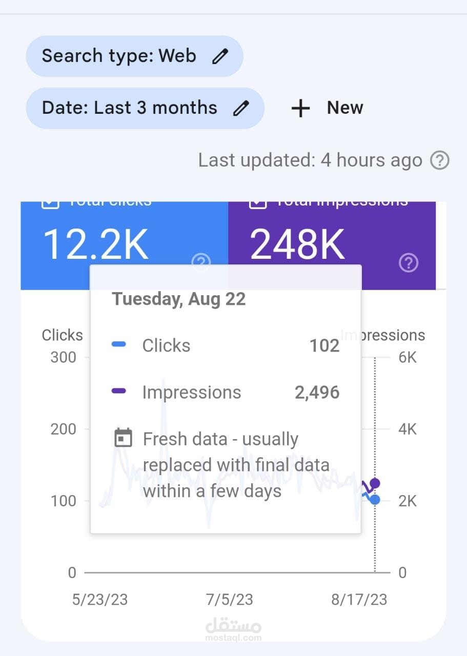Edit the Date filter pencil icon
This screenshot has height=656, width=467.
click(241, 108)
